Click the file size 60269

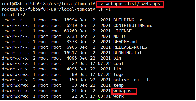pos(70,31)
